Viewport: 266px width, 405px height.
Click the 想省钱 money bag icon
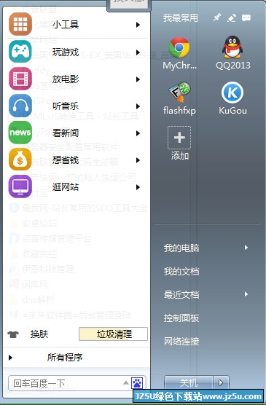tap(20, 160)
